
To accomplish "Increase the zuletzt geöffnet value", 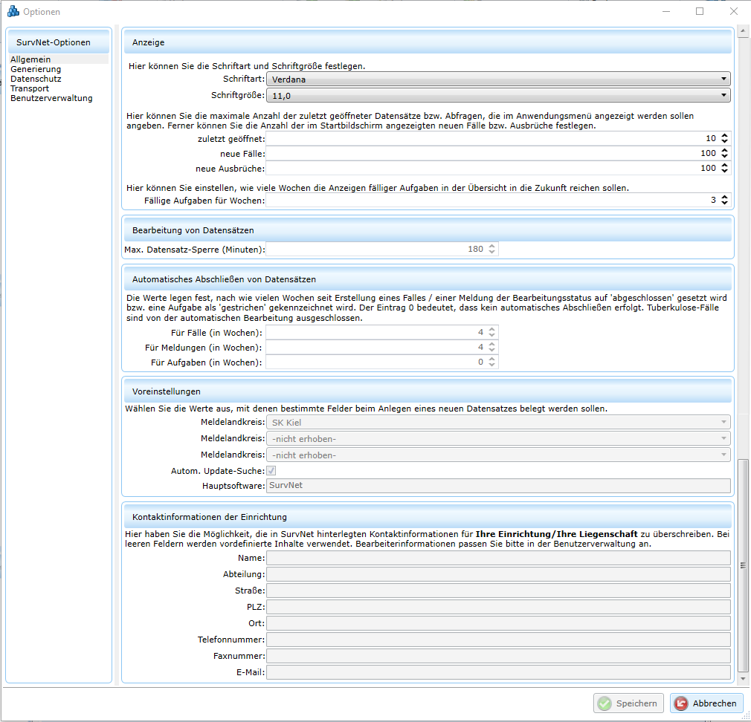I will click(x=725, y=135).
